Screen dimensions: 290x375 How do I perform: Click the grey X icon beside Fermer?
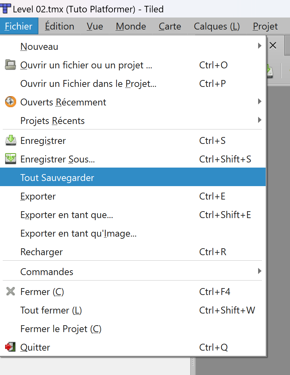[11, 292]
